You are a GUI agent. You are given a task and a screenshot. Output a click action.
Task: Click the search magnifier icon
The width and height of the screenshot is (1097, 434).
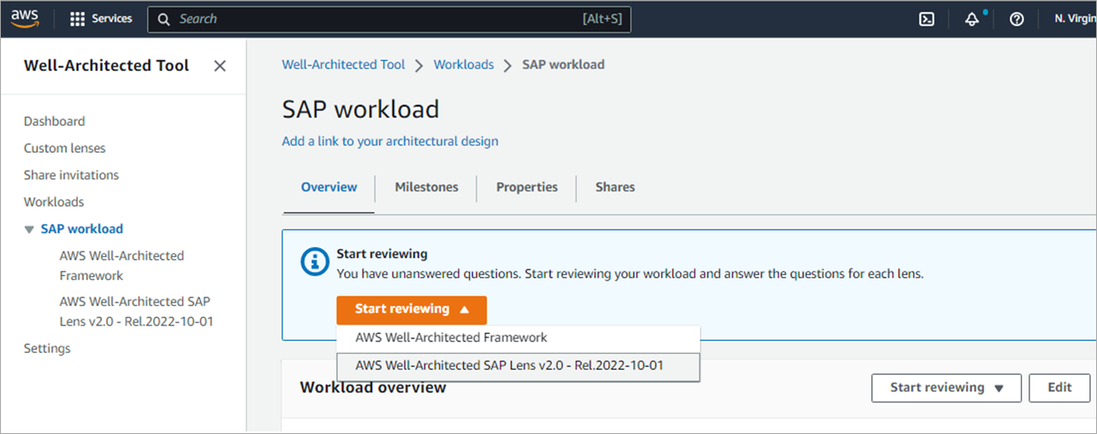pos(163,19)
